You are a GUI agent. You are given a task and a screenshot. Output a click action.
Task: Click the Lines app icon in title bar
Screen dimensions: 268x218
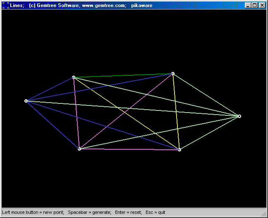[x=5, y=5]
